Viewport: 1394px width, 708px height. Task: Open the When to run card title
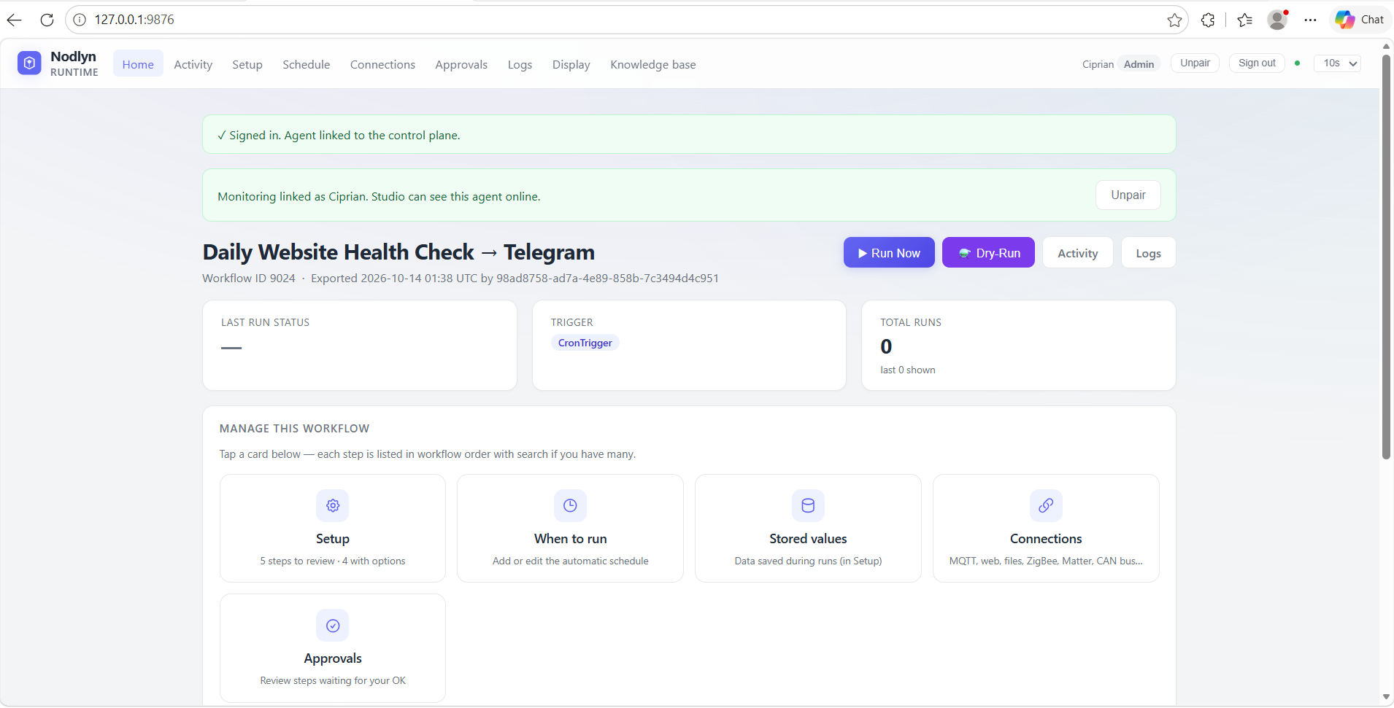tap(570, 539)
